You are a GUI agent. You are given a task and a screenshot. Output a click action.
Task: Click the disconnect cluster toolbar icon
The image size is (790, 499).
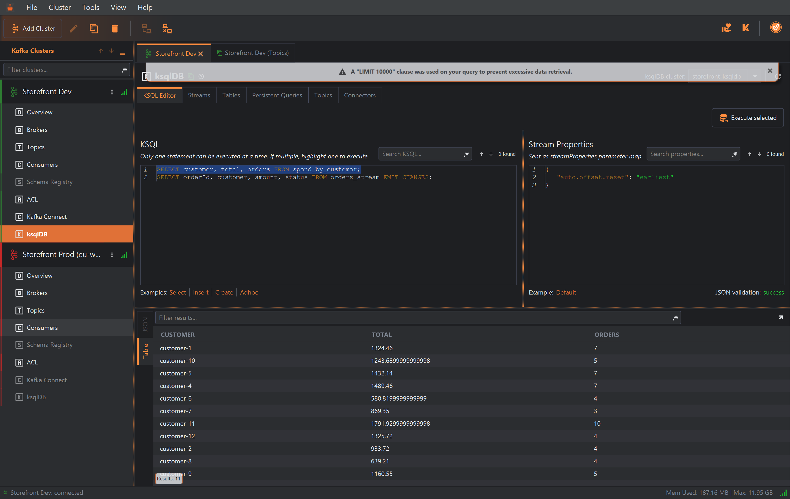(x=167, y=29)
